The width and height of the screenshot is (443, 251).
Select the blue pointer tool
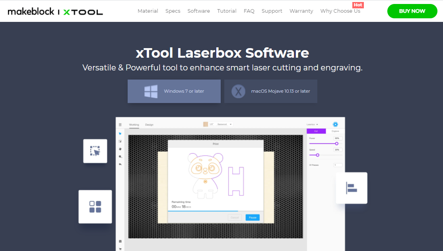(120, 133)
